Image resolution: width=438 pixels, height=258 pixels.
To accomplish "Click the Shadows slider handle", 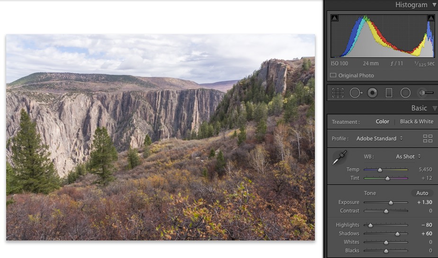I will pos(397,234).
